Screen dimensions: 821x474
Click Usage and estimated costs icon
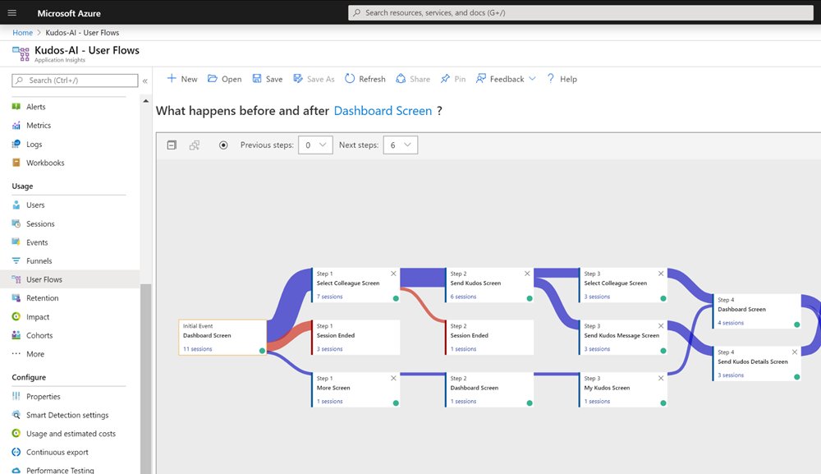click(16, 434)
